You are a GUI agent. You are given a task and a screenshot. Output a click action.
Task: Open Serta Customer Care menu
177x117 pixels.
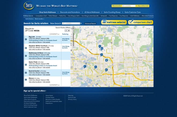133,12
